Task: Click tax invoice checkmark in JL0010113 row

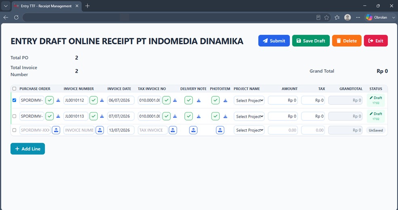Action: 166,116
